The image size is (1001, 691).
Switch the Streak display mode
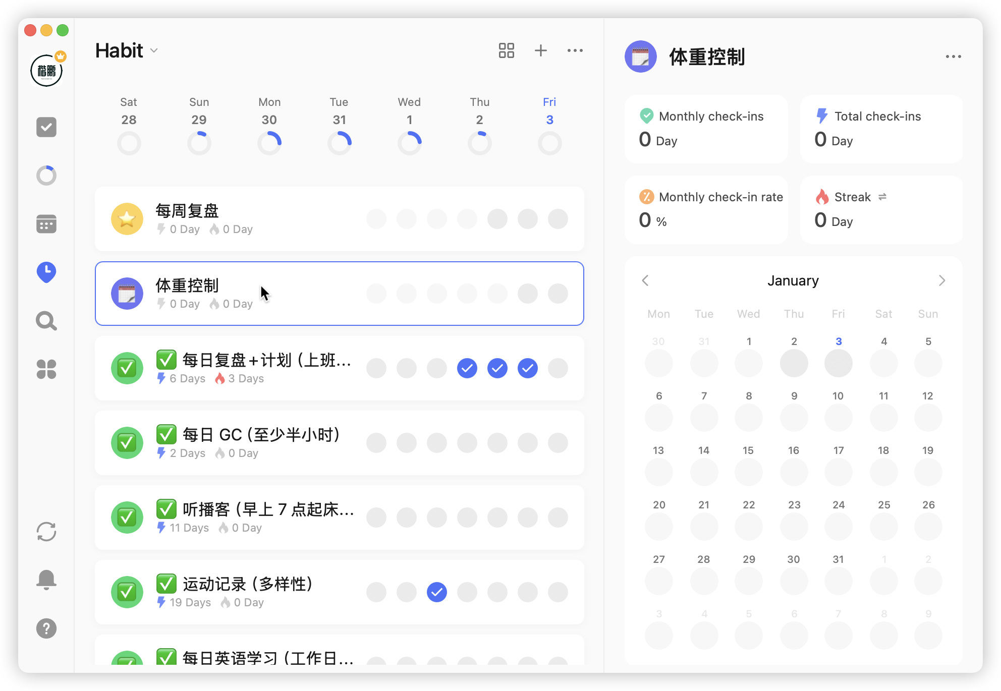(882, 197)
